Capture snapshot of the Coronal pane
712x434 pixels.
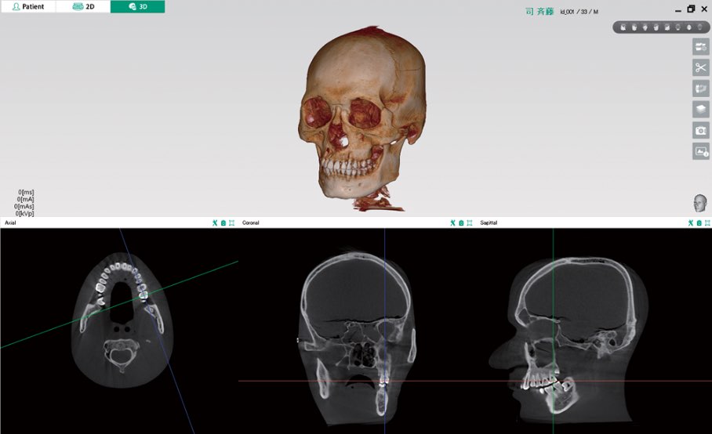tap(461, 223)
